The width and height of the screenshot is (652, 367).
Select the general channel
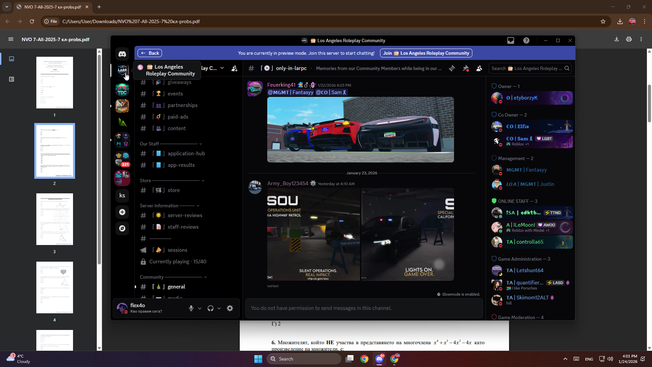(x=176, y=287)
